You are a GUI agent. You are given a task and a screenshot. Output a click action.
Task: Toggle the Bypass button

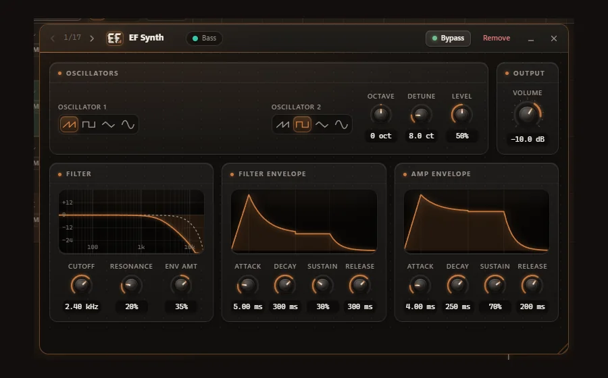pyautogui.click(x=449, y=38)
